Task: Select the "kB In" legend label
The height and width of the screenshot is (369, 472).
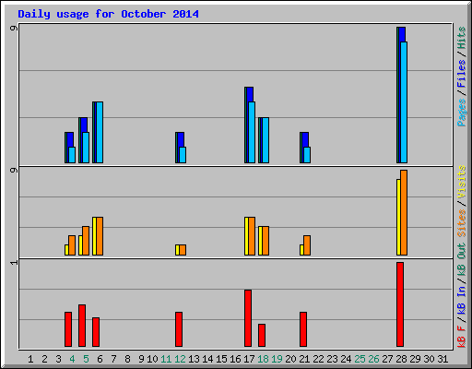Action: pyautogui.click(x=462, y=301)
